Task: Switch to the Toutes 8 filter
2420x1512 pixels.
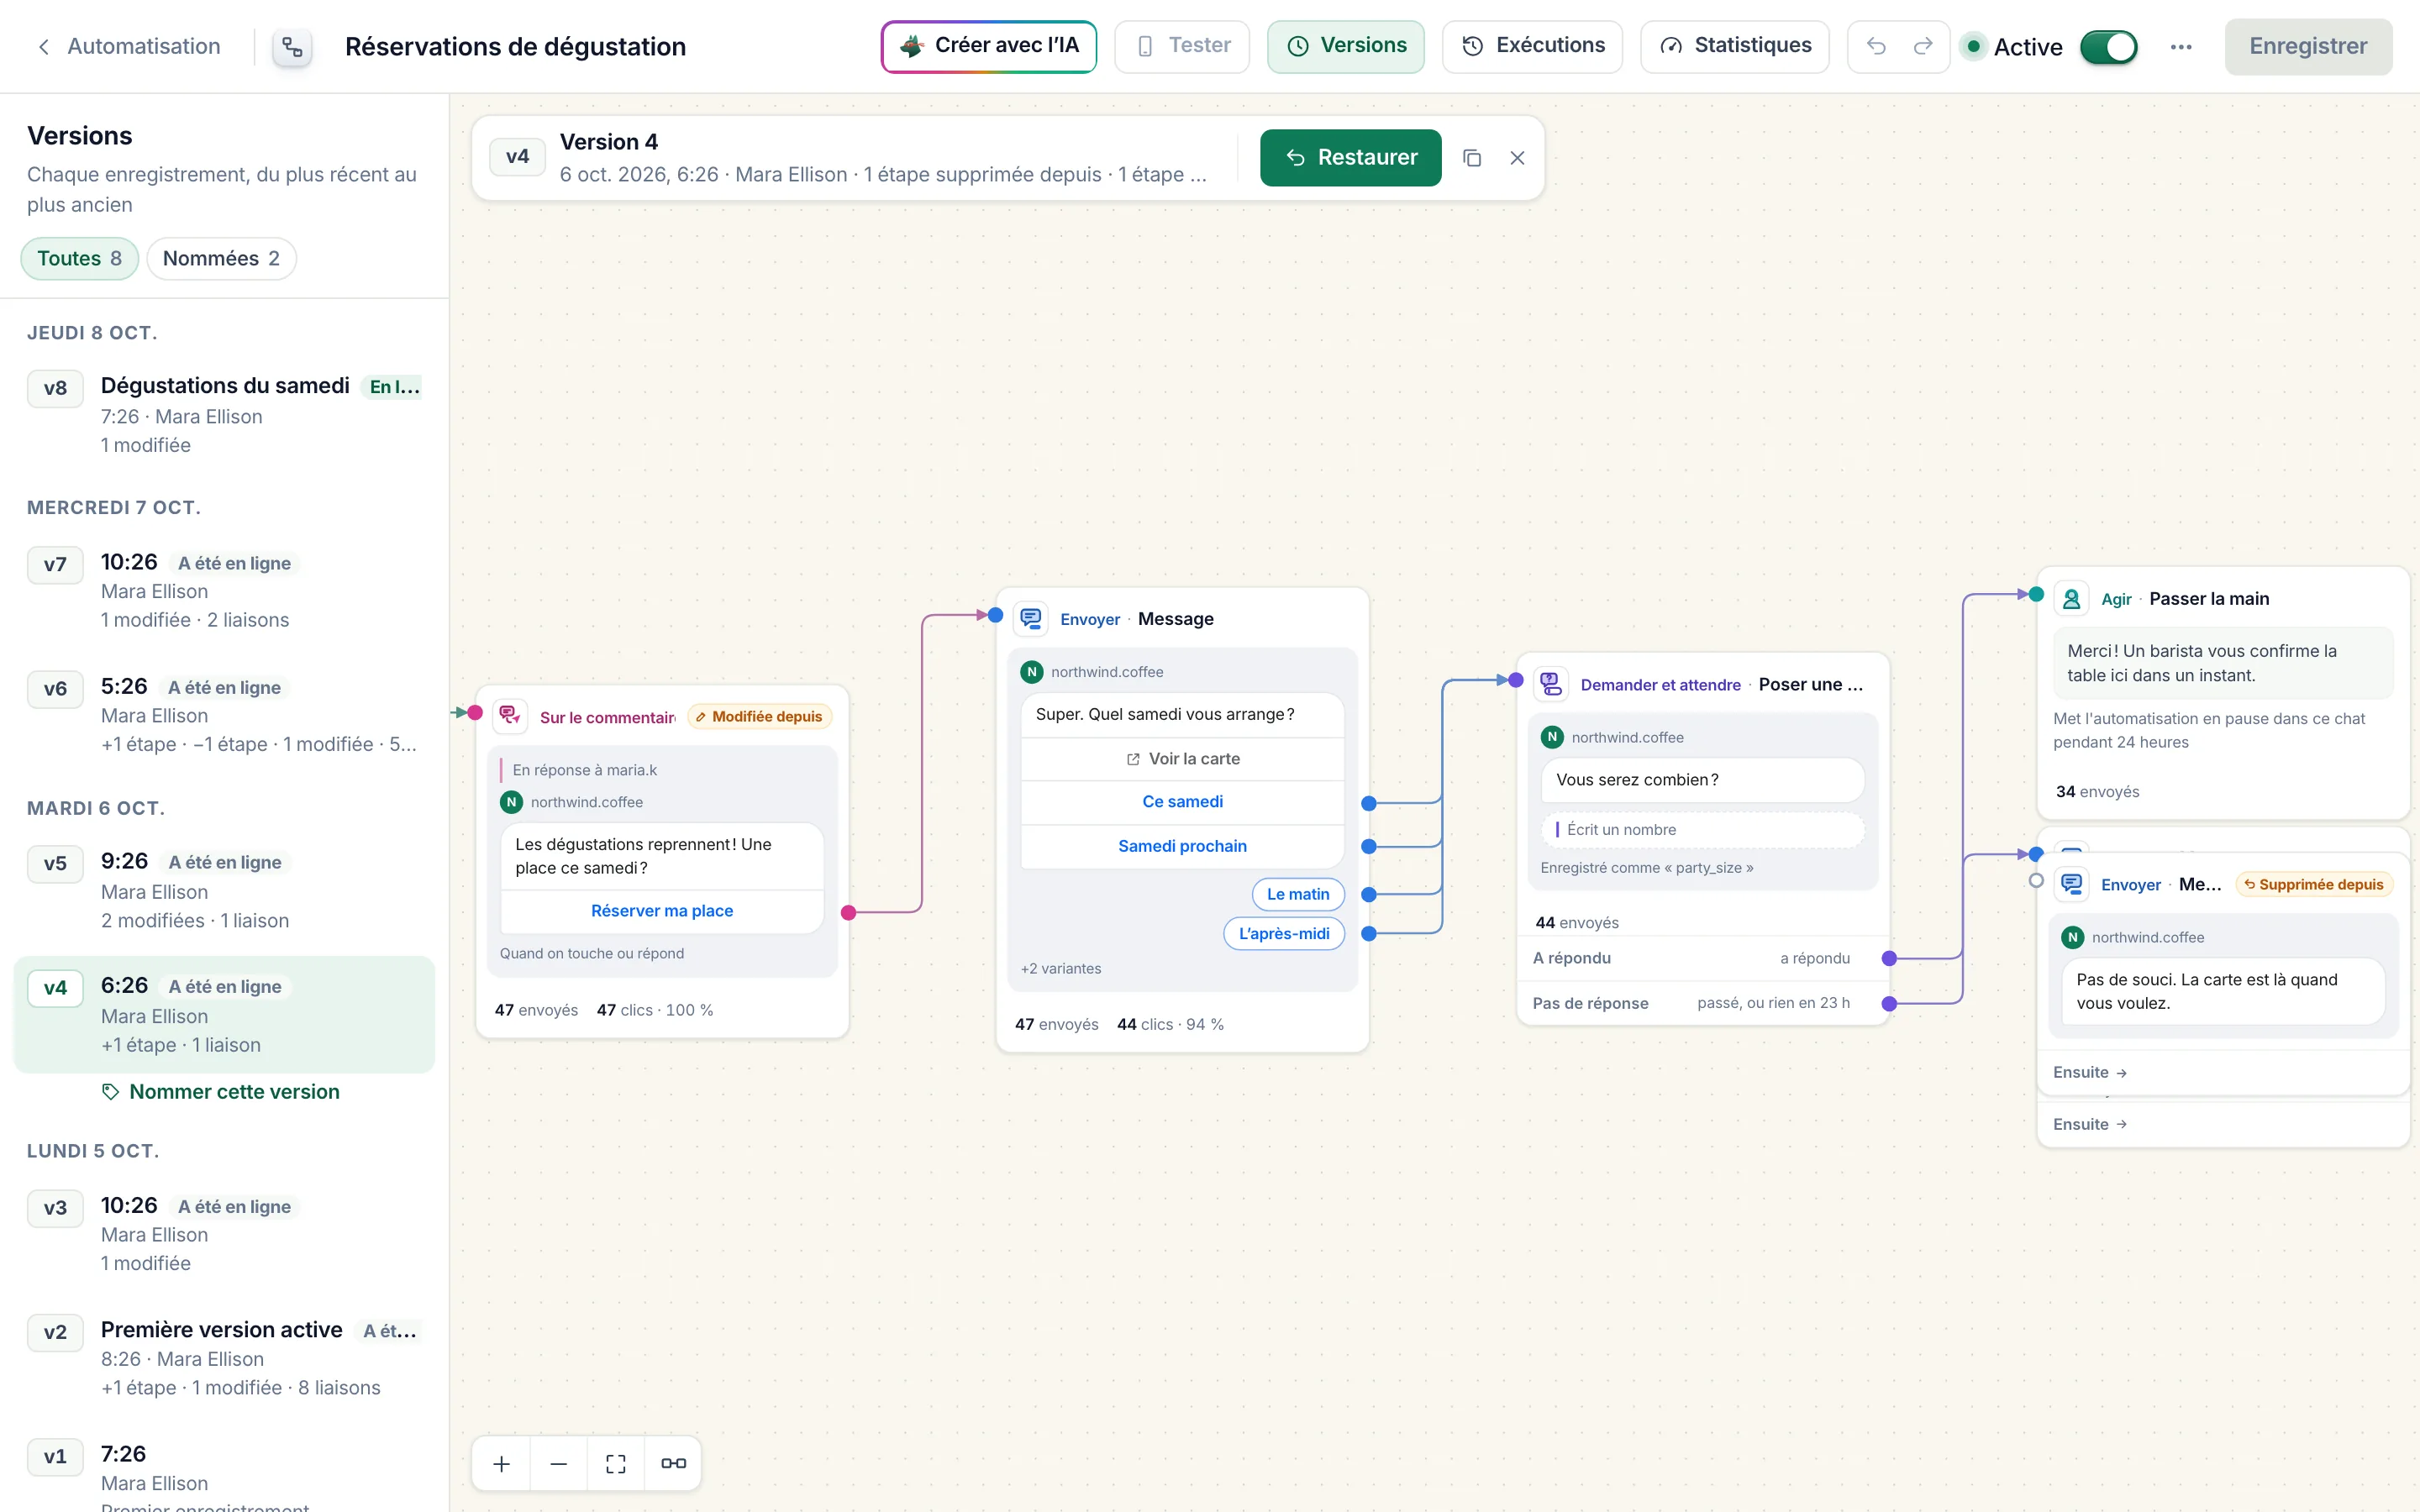Action: (80, 258)
